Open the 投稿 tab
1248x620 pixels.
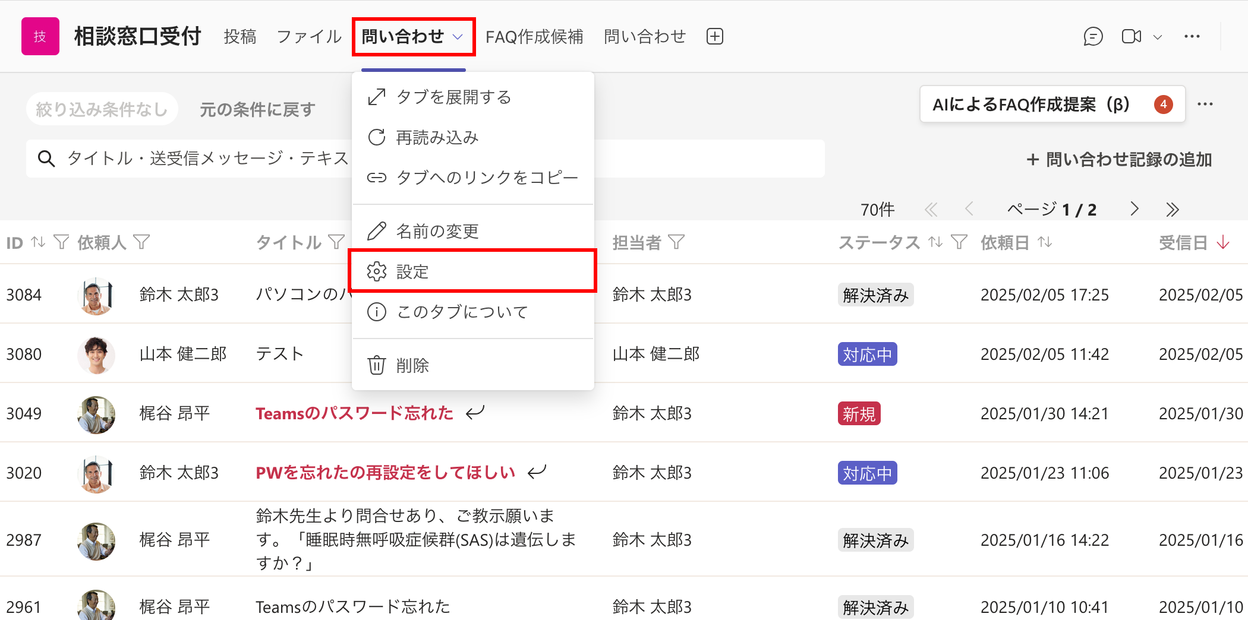pyautogui.click(x=240, y=37)
